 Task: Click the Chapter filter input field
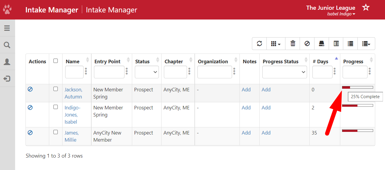175,72
